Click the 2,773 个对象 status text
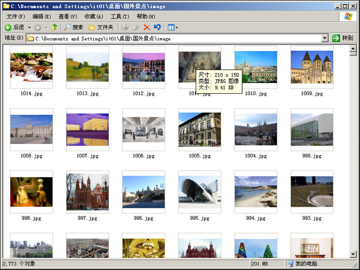The image size is (360, 270). coord(19,264)
